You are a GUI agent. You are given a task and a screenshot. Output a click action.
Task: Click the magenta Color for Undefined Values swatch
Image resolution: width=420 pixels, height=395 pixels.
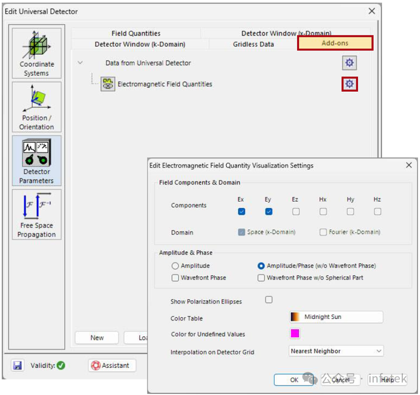[x=294, y=334]
